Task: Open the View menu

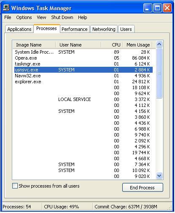Action: click(41, 17)
